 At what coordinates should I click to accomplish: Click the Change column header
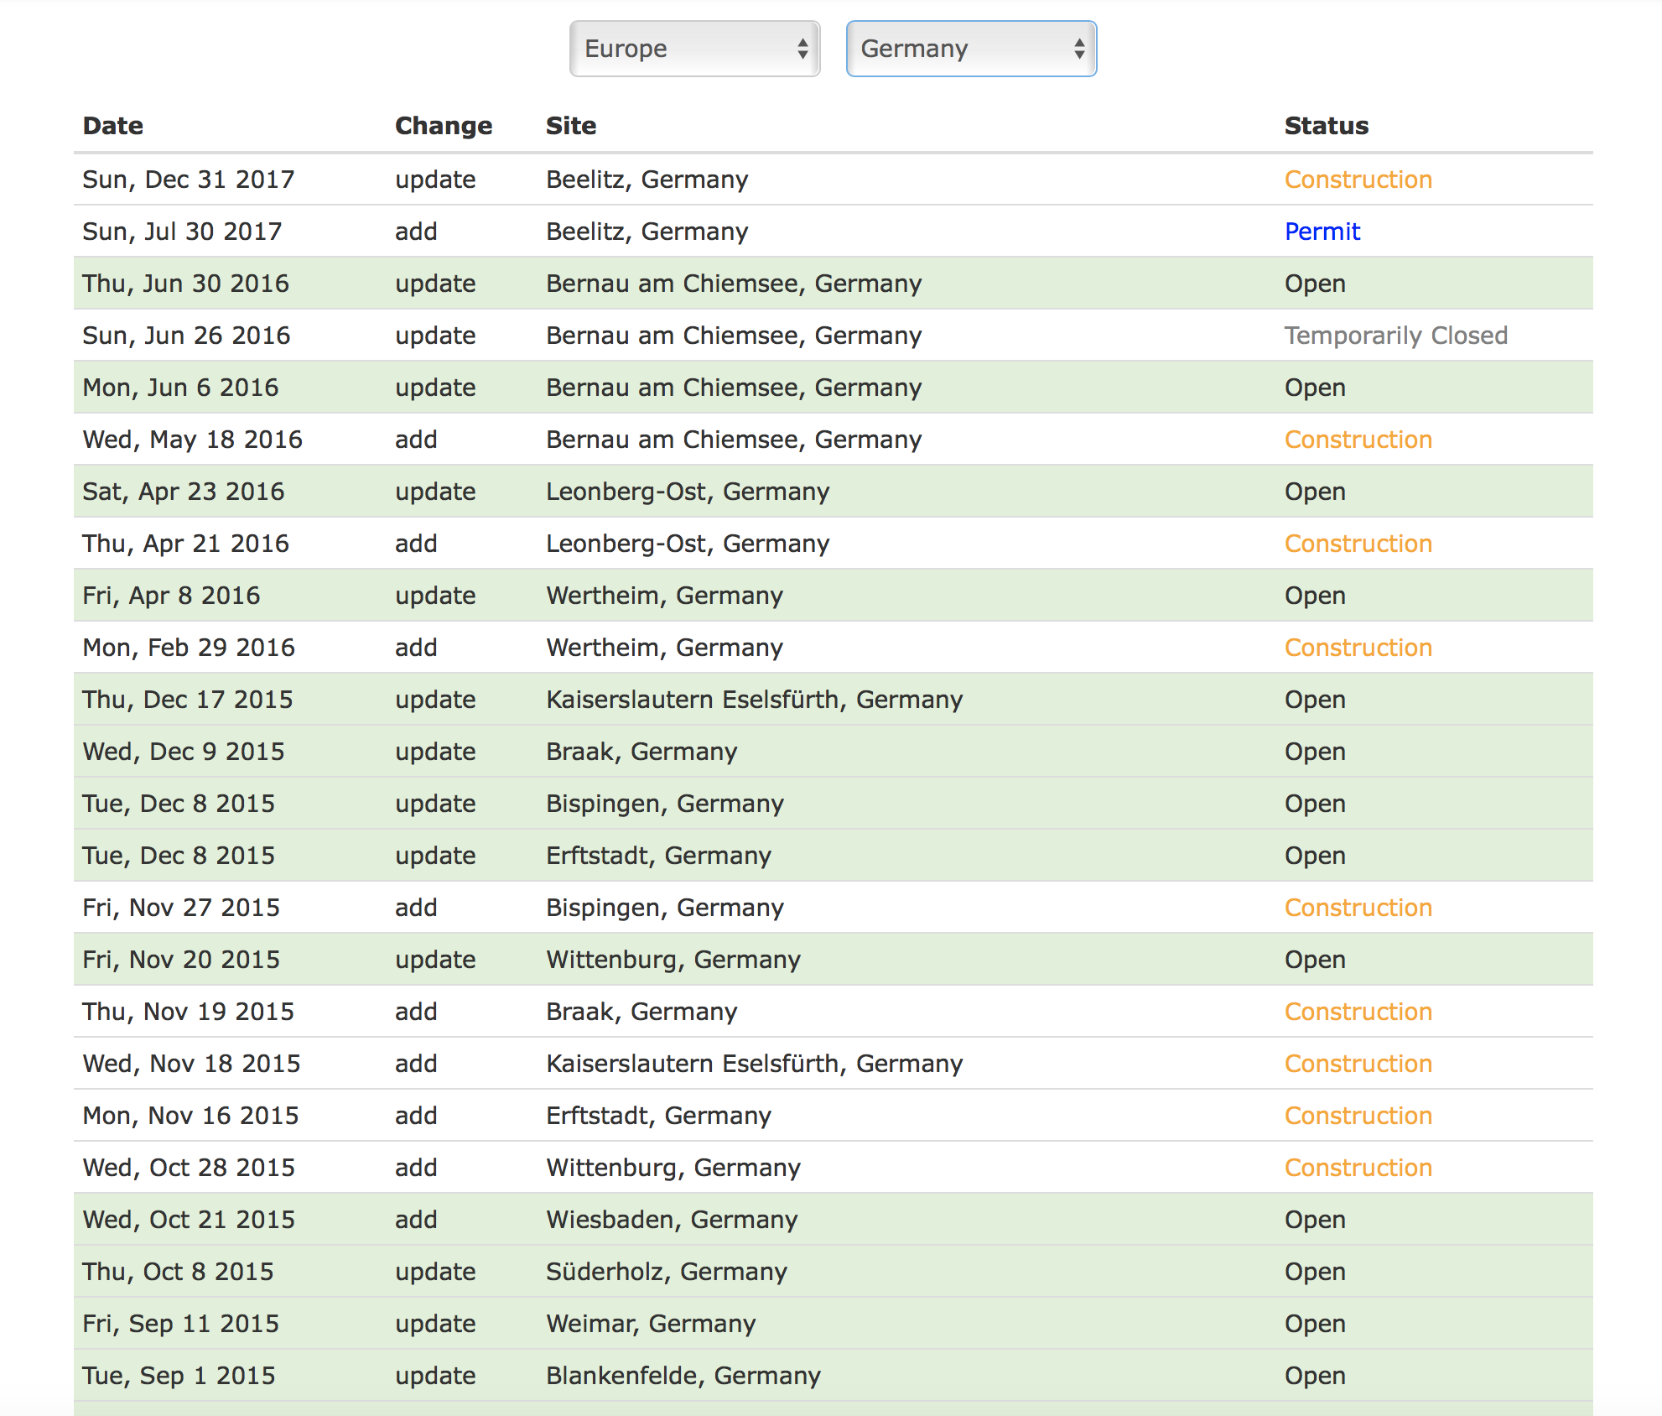444,126
